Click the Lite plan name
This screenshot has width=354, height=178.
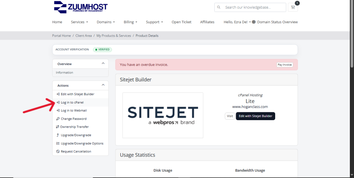tap(250, 101)
